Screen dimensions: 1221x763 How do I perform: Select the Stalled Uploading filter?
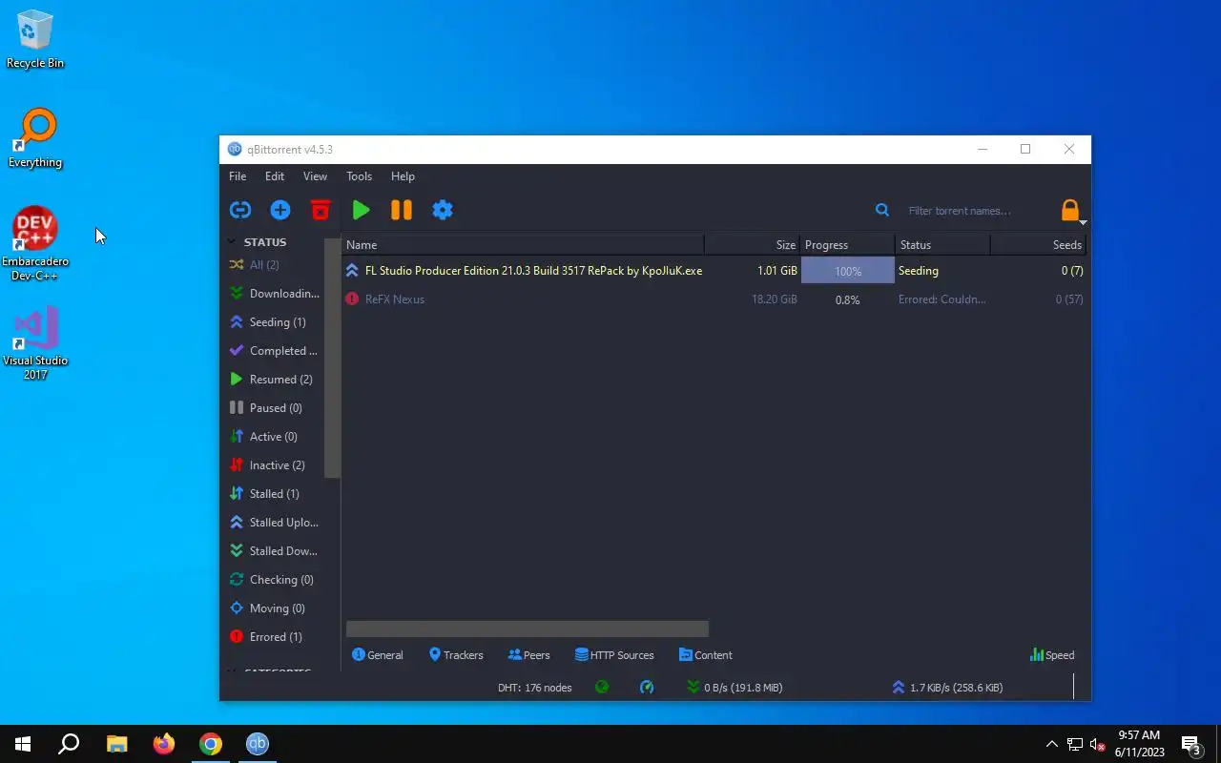tap(275, 522)
